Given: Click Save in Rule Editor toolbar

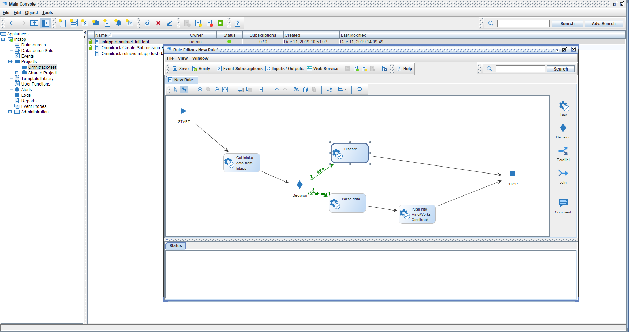Looking at the screenshot, I should click(x=180, y=69).
